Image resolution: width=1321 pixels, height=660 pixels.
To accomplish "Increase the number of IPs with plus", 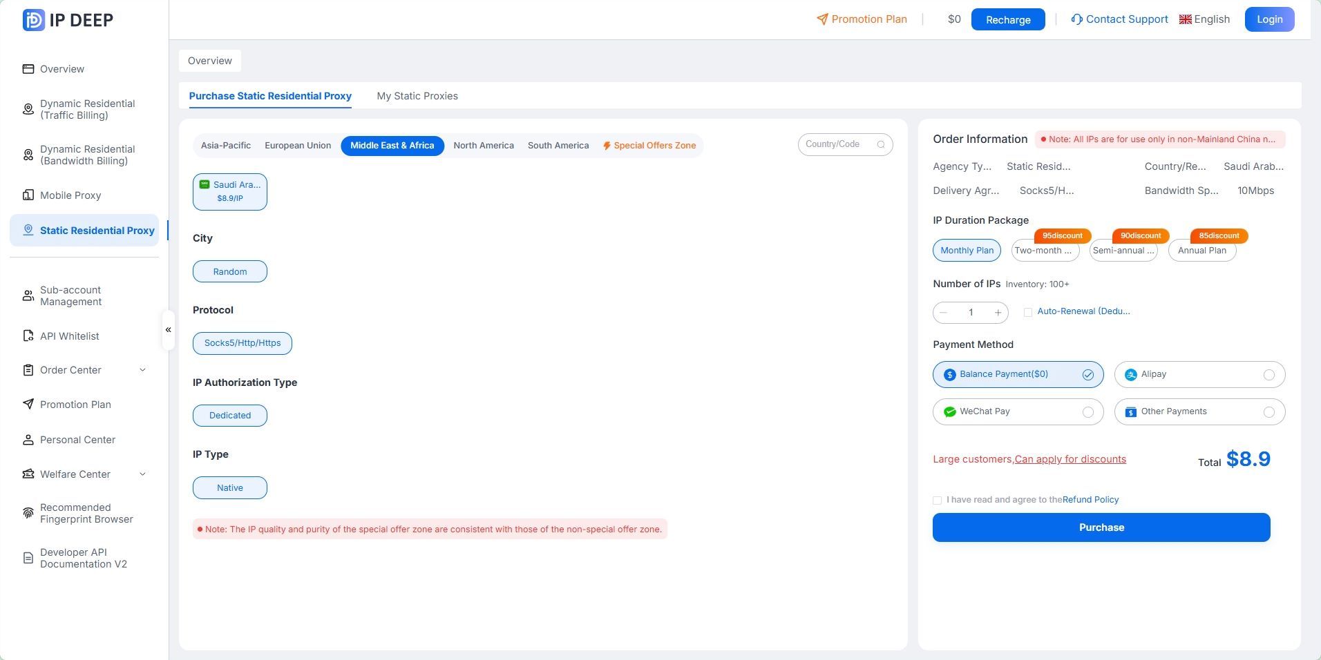I will [x=998, y=313].
